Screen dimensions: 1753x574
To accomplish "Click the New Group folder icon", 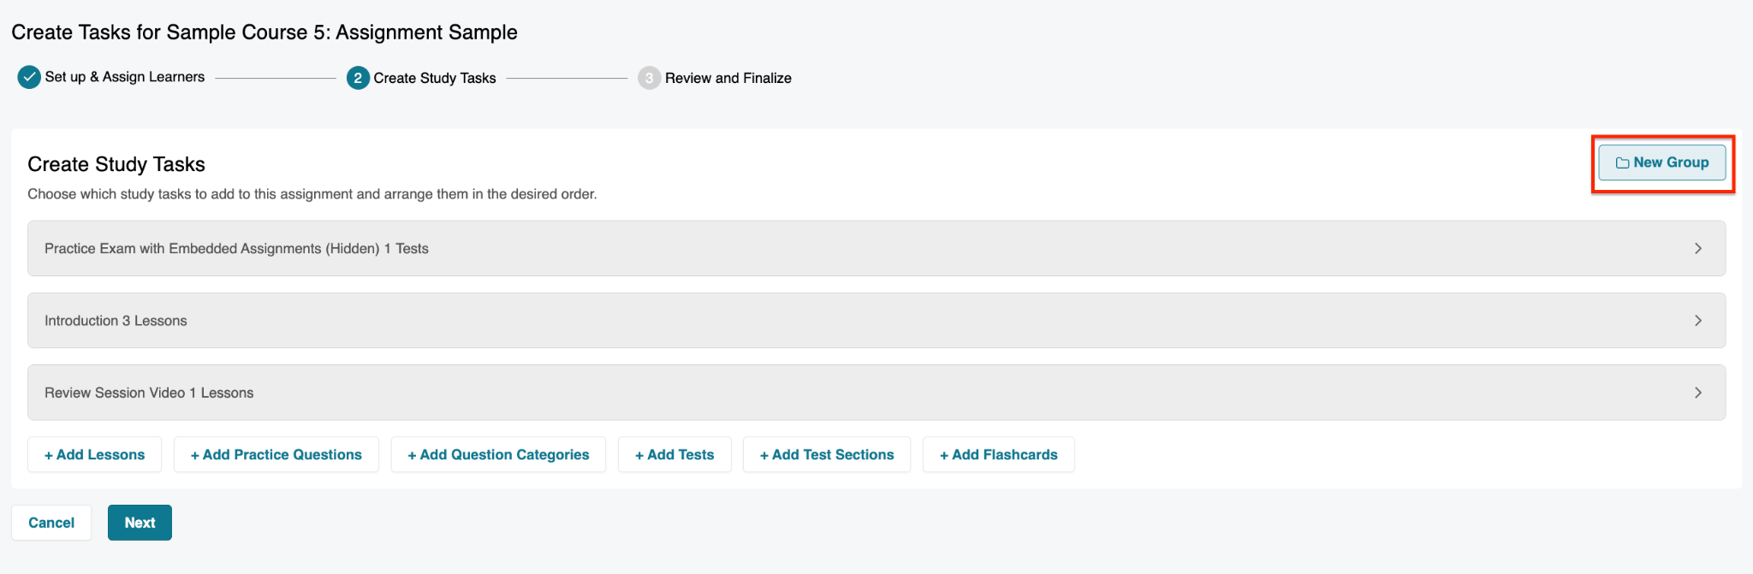I will pyautogui.click(x=1622, y=163).
